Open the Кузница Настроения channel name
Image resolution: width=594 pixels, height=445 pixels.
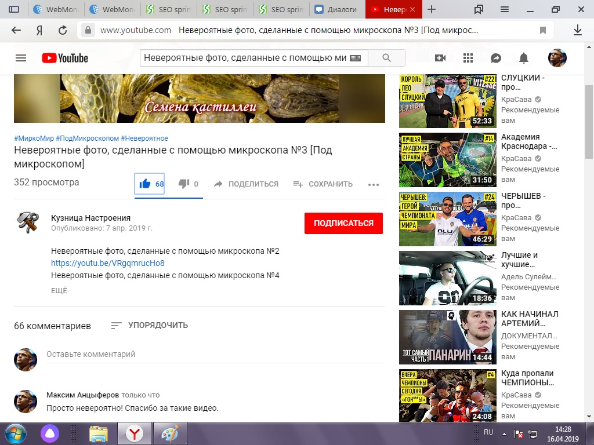pos(91,218)
